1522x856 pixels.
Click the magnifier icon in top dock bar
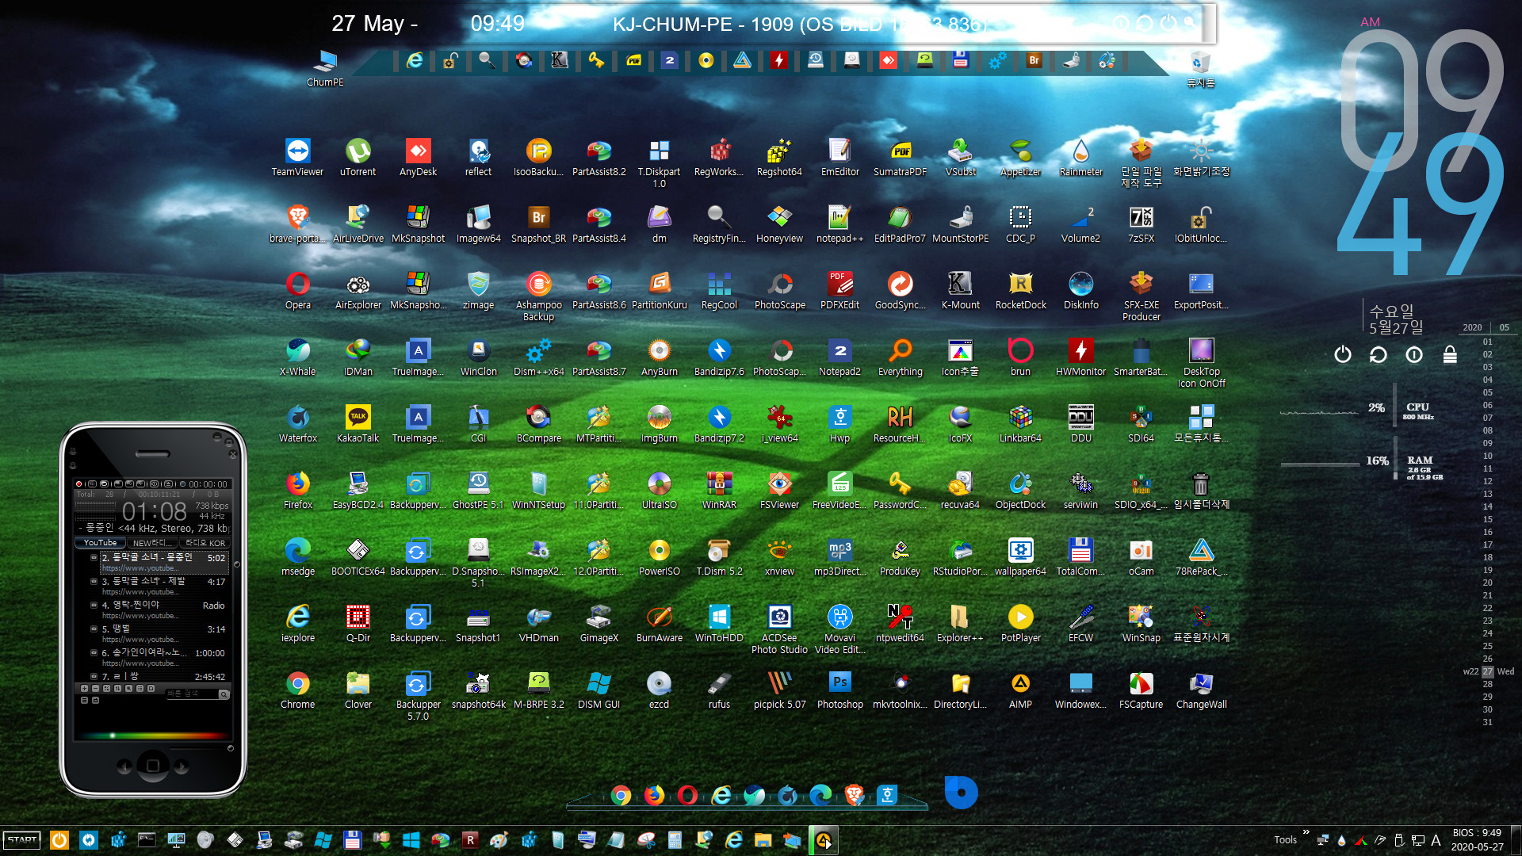click(x=487, y=60)
